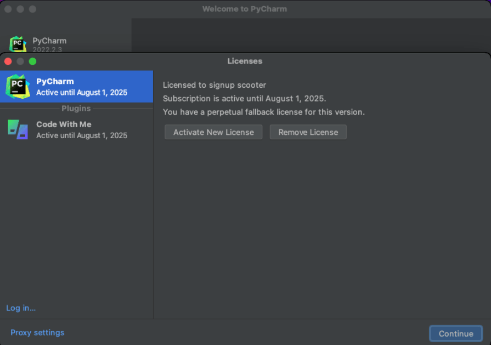Zoom the Licenses dialog with the green button
Screen dimensions: 491x345
32,61
